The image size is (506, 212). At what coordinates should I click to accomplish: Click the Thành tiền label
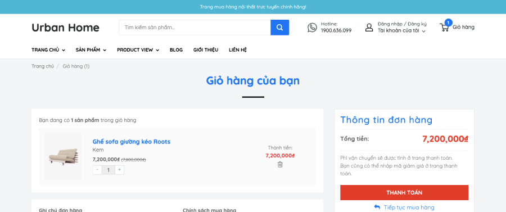(280, 148)
